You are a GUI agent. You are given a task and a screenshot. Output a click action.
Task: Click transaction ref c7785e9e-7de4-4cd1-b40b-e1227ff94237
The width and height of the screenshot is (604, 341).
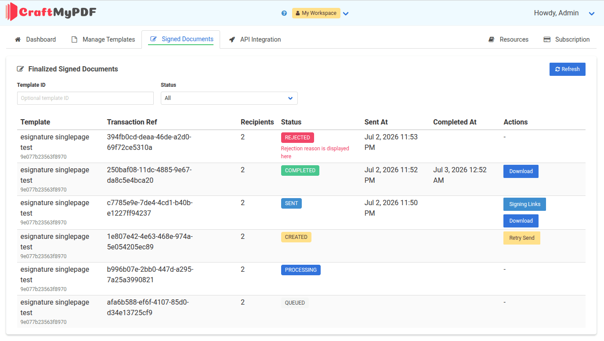[150, 208]
